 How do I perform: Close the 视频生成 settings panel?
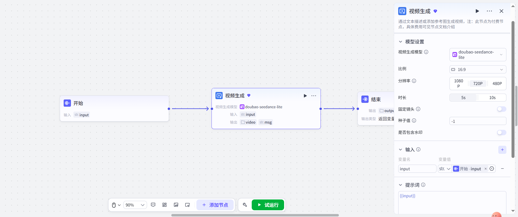point(502,11)
